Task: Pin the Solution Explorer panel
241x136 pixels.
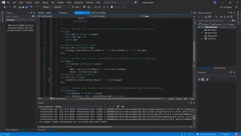Action: (231, 13)
